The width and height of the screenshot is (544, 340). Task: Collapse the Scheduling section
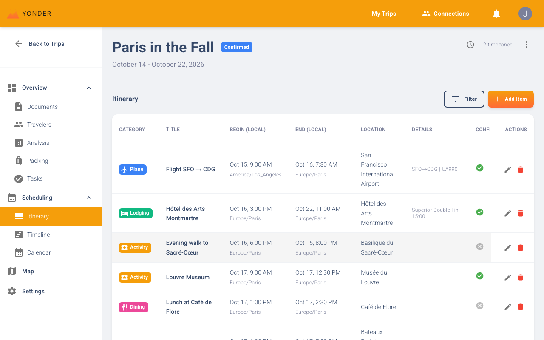point(88,197)
